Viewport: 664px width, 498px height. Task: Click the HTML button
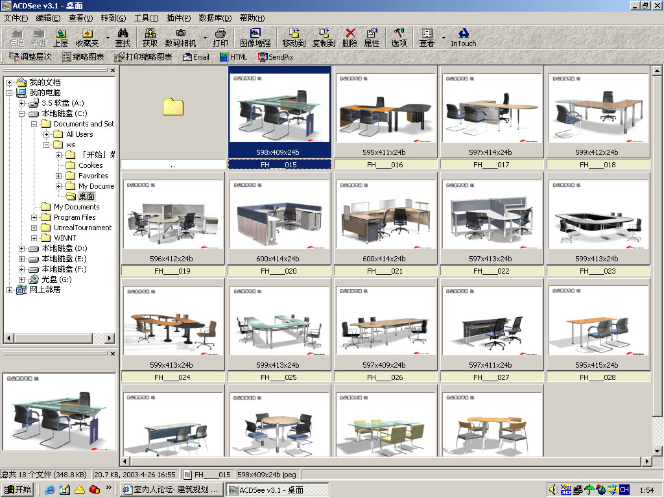tap(233, 57)
